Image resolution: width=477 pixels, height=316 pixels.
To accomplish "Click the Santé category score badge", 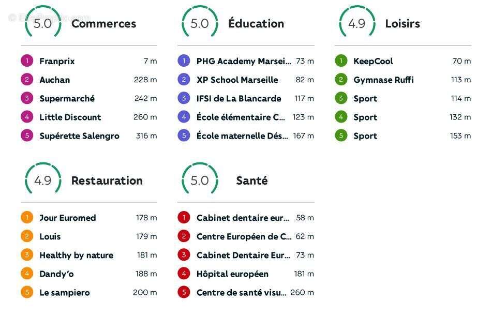I will 198,180.
